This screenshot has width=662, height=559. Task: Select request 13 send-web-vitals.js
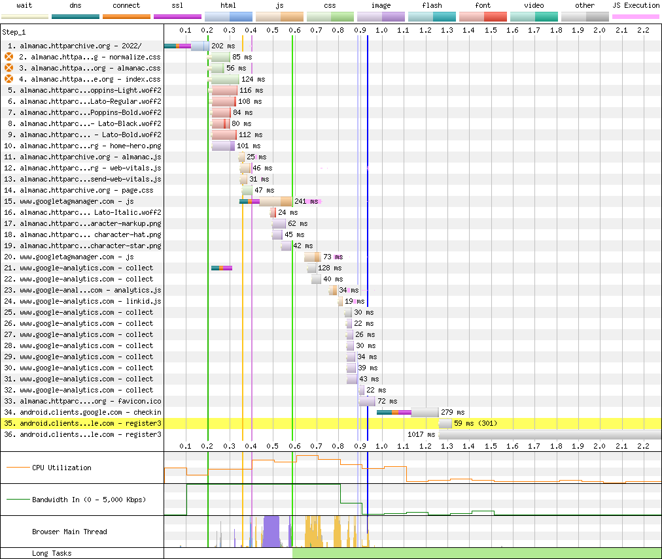82,179
